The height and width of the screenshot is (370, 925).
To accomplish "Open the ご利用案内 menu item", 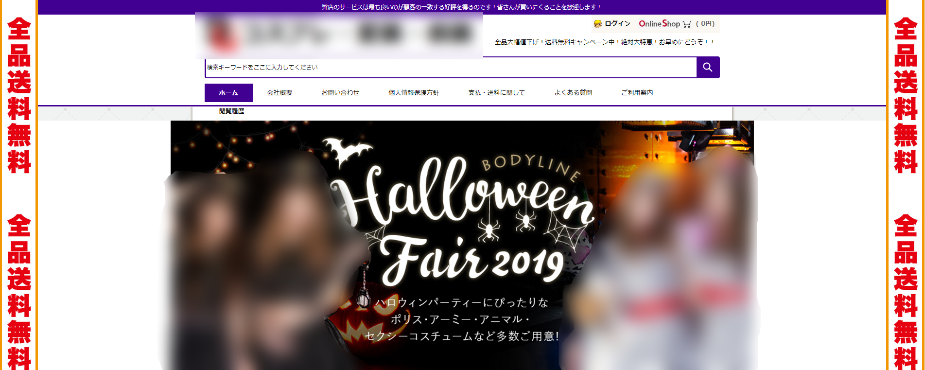I will [637, 93].
